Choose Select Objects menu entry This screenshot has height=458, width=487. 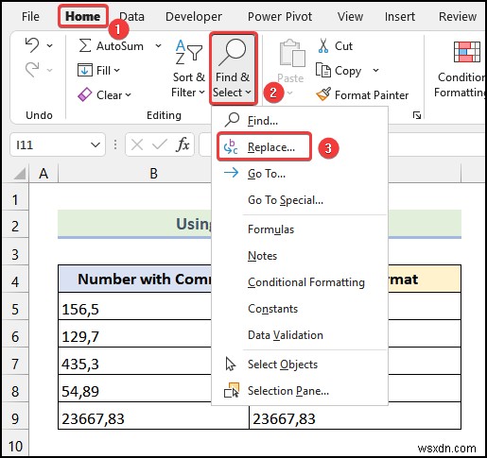(x=300, y=365)
